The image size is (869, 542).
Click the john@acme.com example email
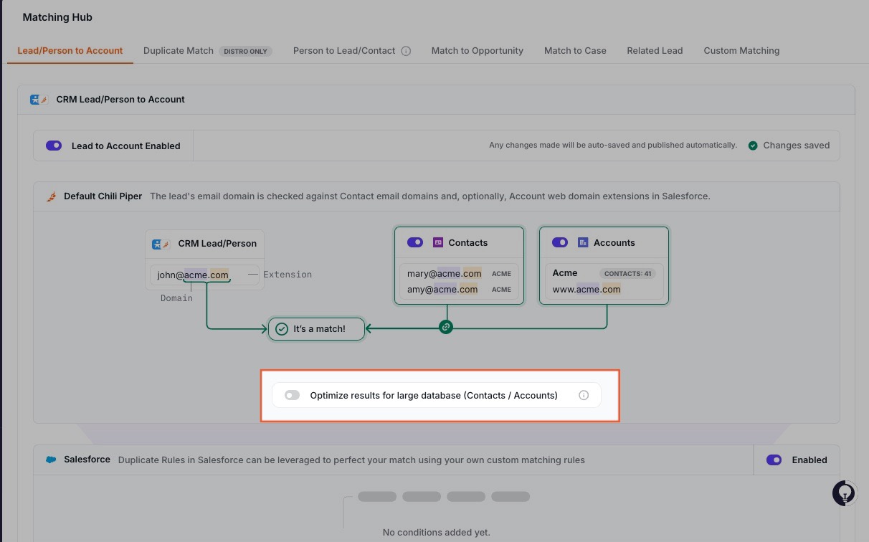click(193, 275)
